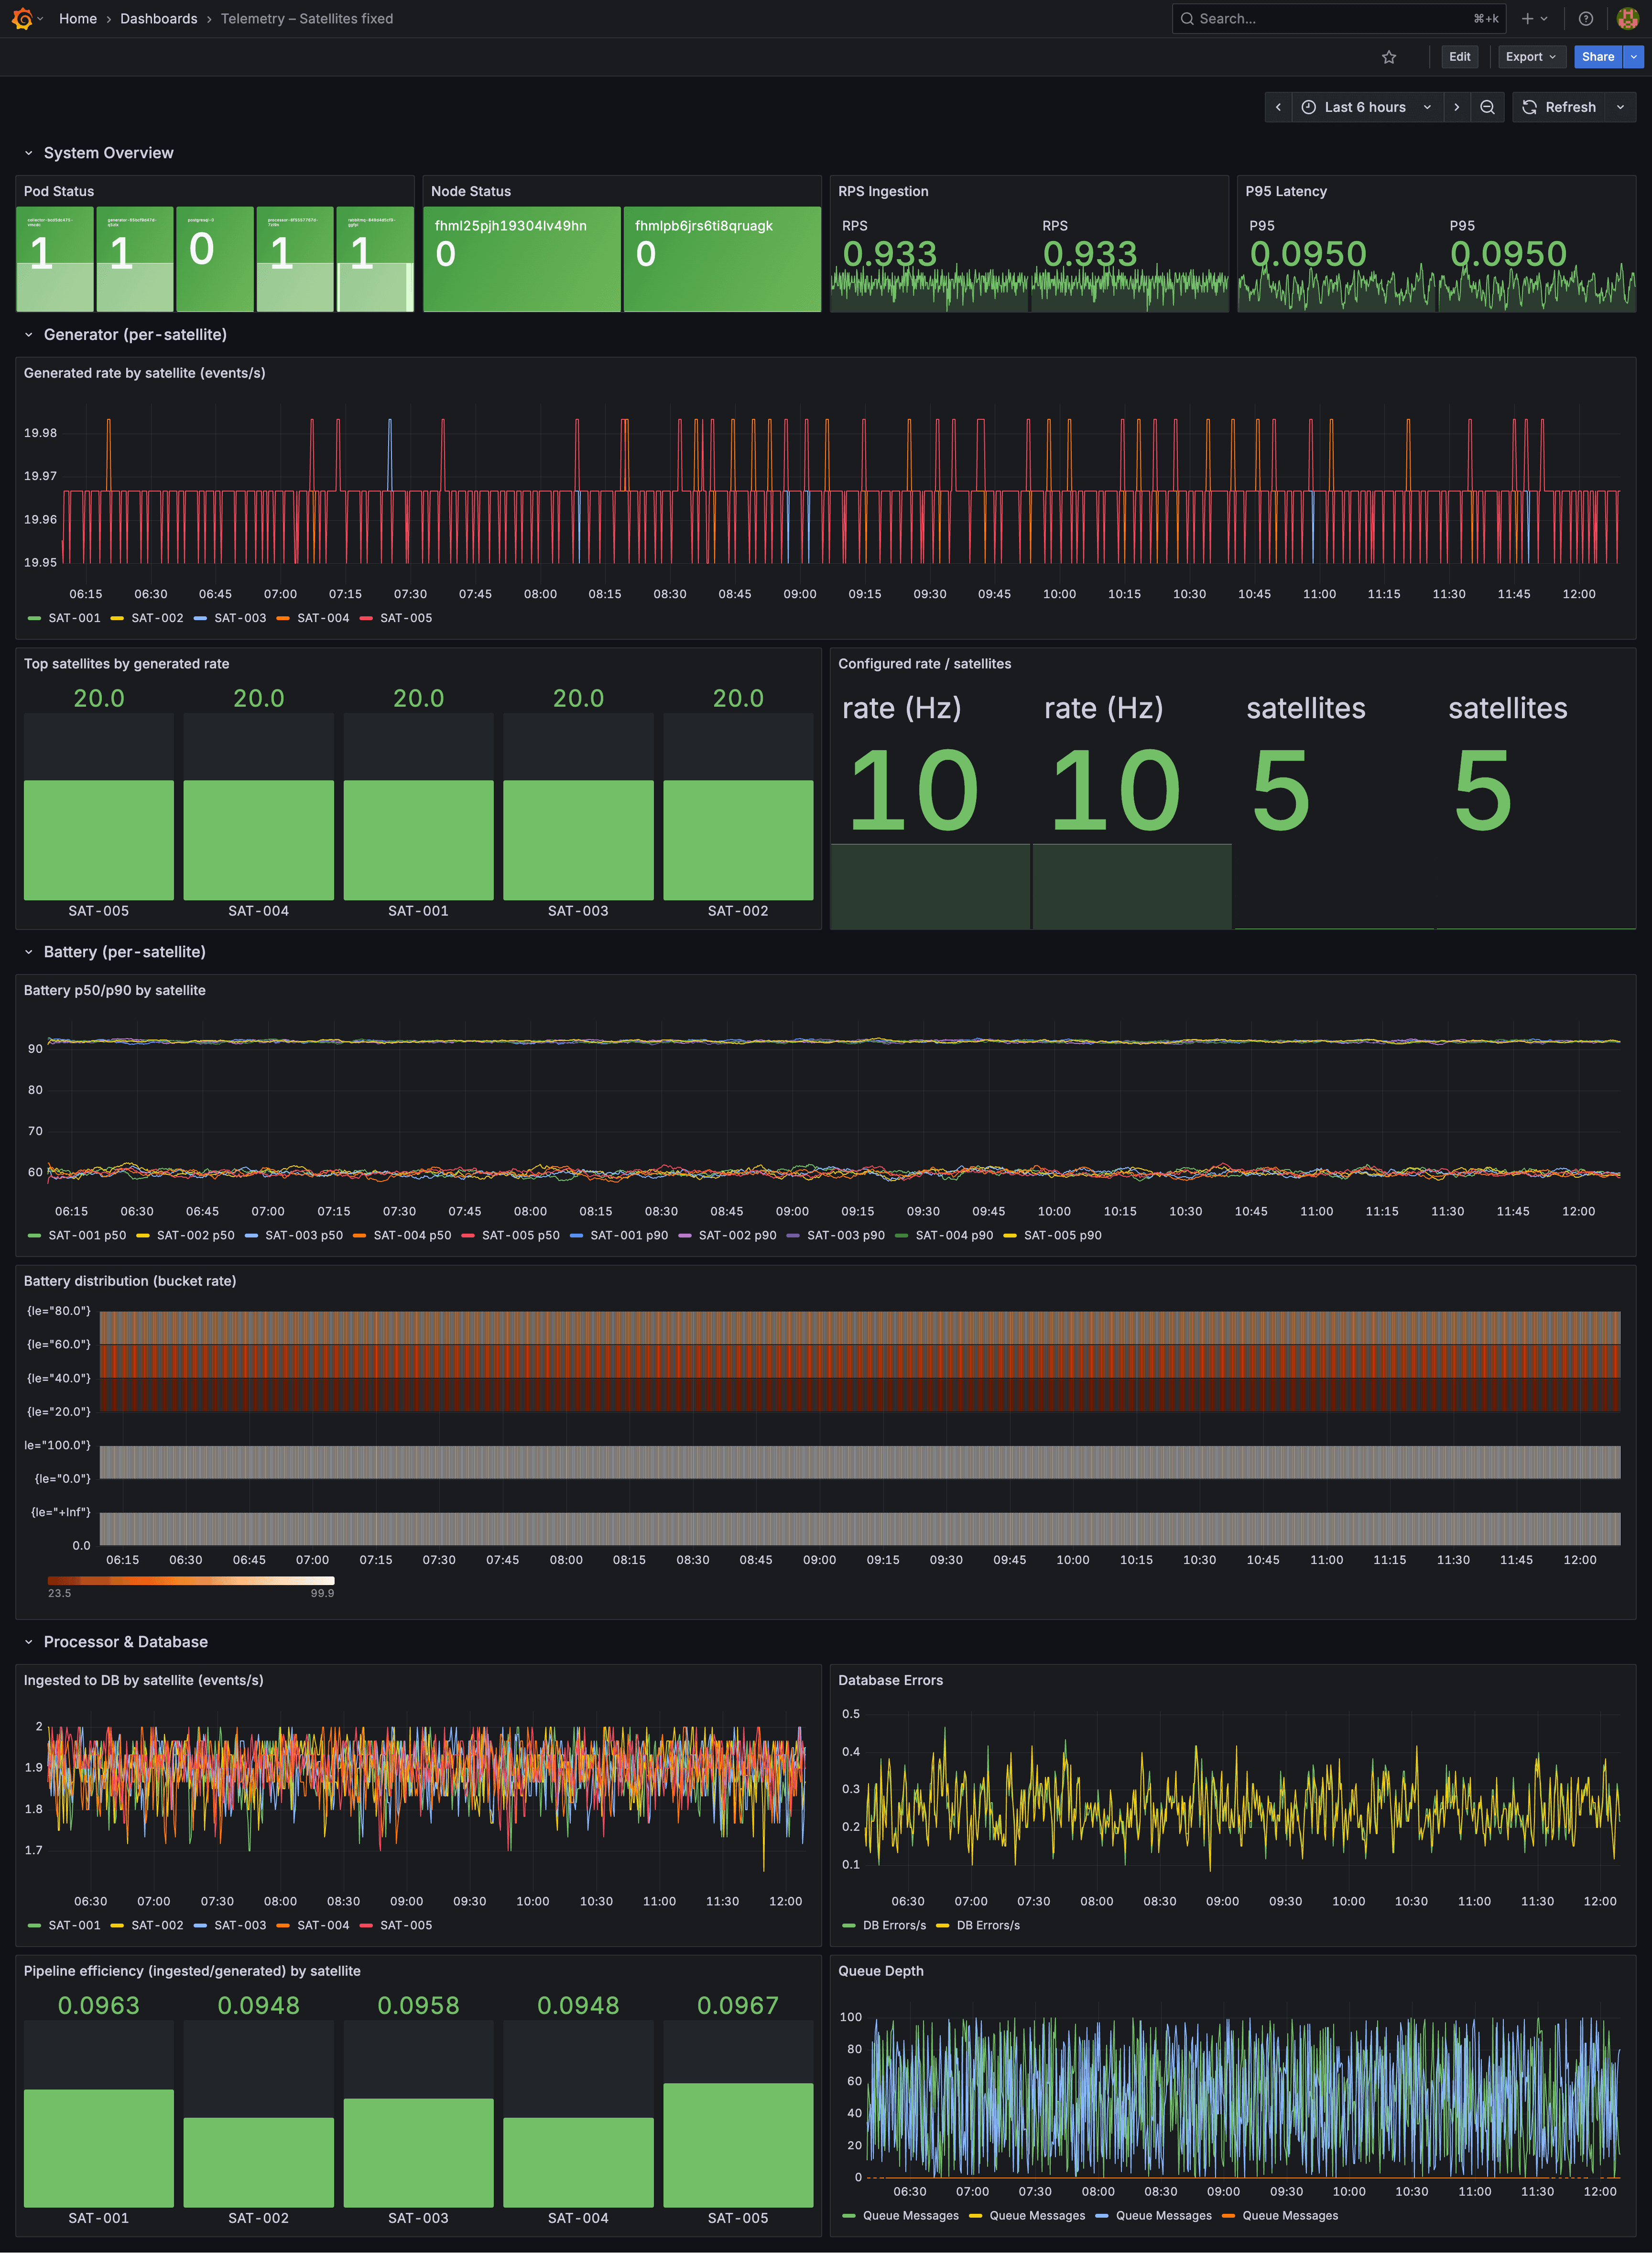Open dropdown next to Grafana logo
1652x2254 pixels.
[41, 18]
